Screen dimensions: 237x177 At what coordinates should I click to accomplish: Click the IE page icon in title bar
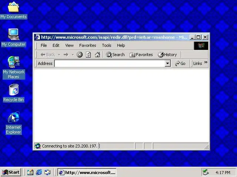[x=37, y=37]
